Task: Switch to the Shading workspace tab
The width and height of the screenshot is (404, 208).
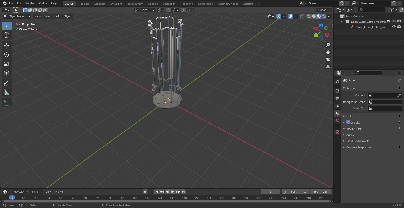Action: coord(153,4)
